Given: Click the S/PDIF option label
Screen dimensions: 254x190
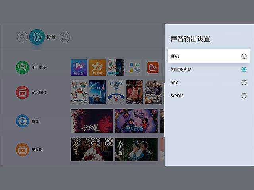Looking at the screenshot, I should [177, 96].
